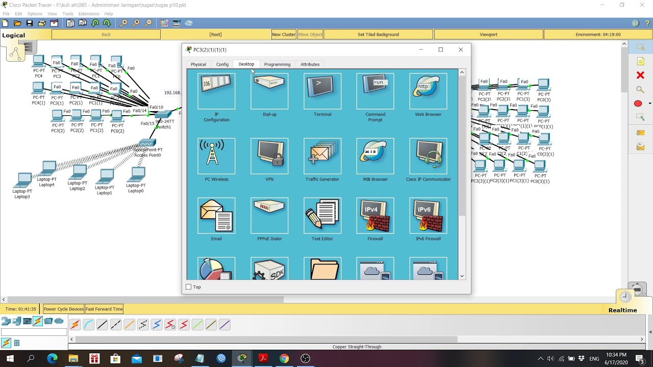Open the PC Wireless app
653x367 pixels.
[216, 156]
